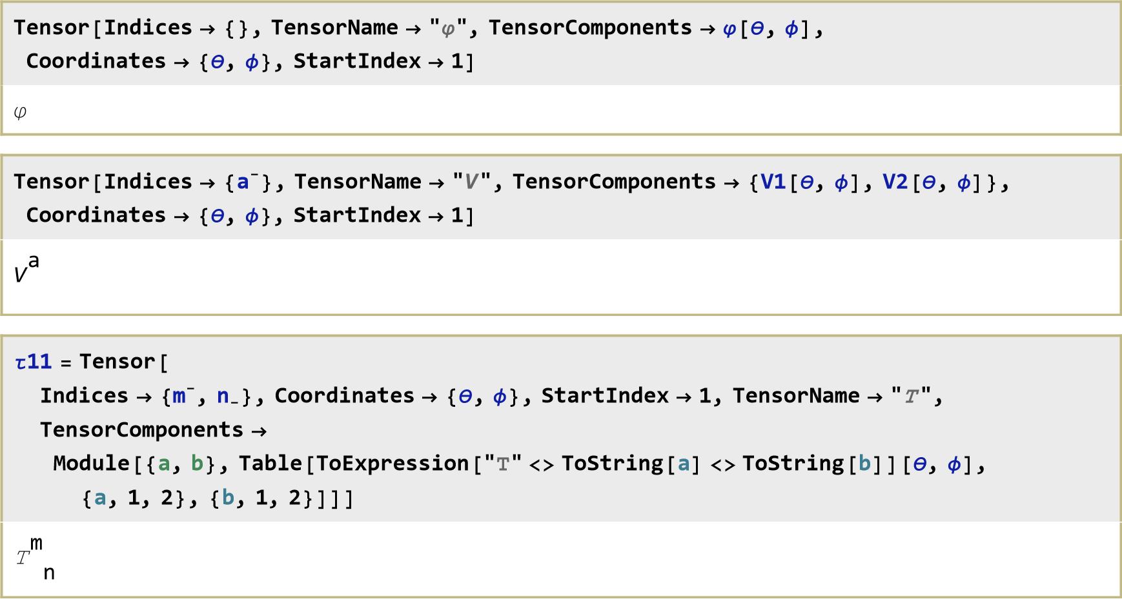Click the φ output of the first cell
This screenshot has height=599, width=1122.
[x=20, y=112]
